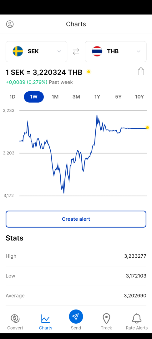Select the 1D time range
This screenshot has height=339, width=152.
click(x=13, y=97)
